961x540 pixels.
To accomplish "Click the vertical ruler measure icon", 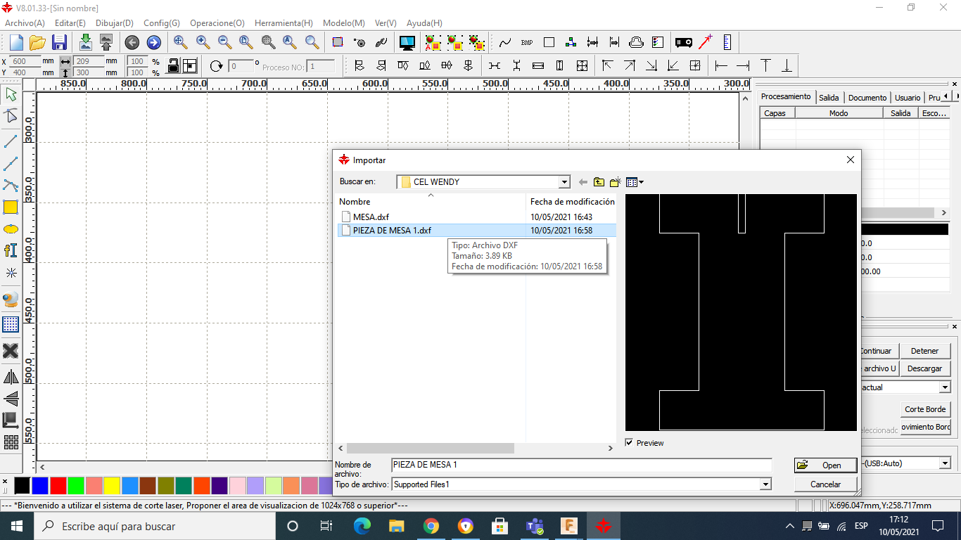I will pyautogui.click(x=727, y=42).
